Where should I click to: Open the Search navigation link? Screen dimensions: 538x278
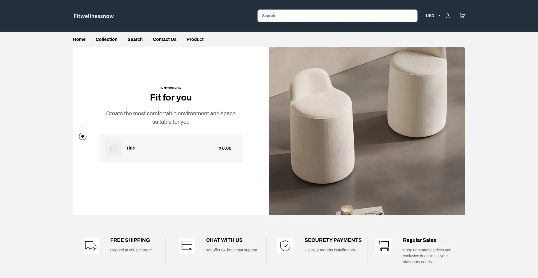135,39
